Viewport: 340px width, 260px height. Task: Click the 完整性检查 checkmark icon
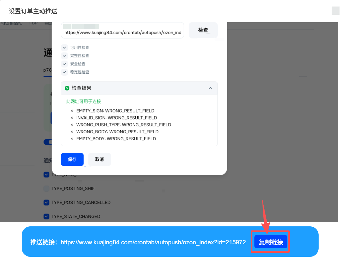pyautogui.click(x=65, y=56)
